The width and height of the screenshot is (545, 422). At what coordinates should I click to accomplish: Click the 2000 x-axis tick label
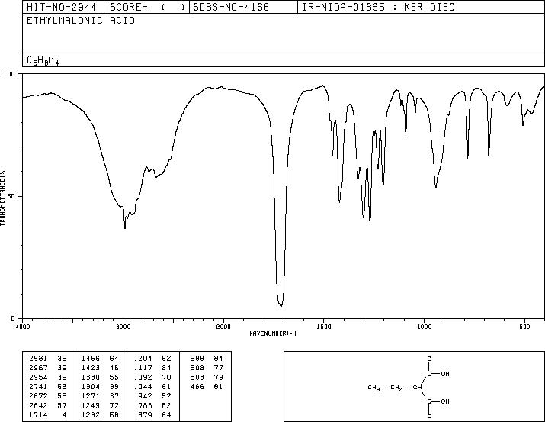(223, 327)
